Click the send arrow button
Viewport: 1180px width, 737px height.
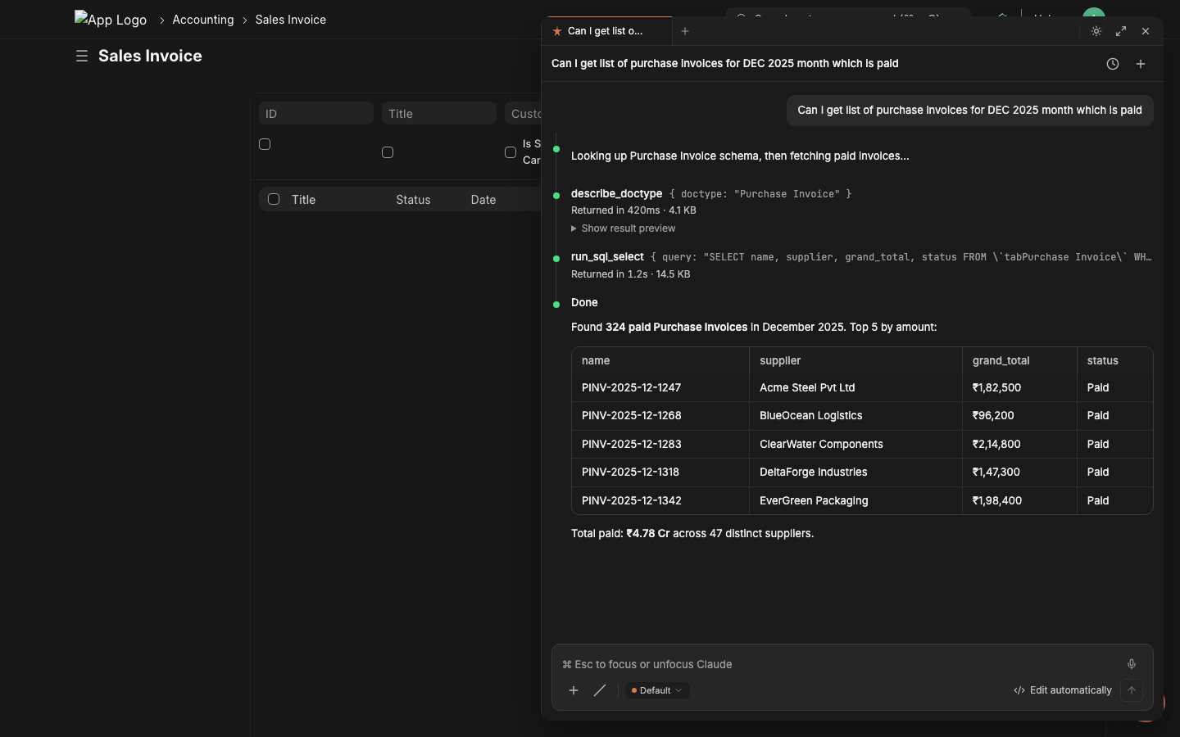[x=1132, y=690]
